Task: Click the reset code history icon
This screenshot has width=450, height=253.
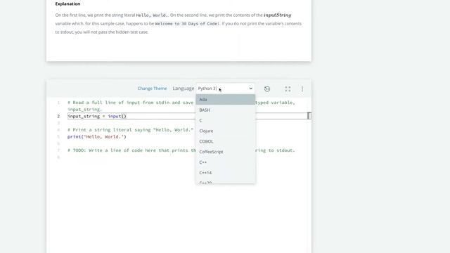Action: pyautogui.click(x=267, y=89)
